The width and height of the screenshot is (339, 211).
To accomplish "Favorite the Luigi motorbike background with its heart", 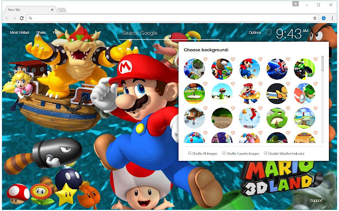I will click(x=316, y=59).
